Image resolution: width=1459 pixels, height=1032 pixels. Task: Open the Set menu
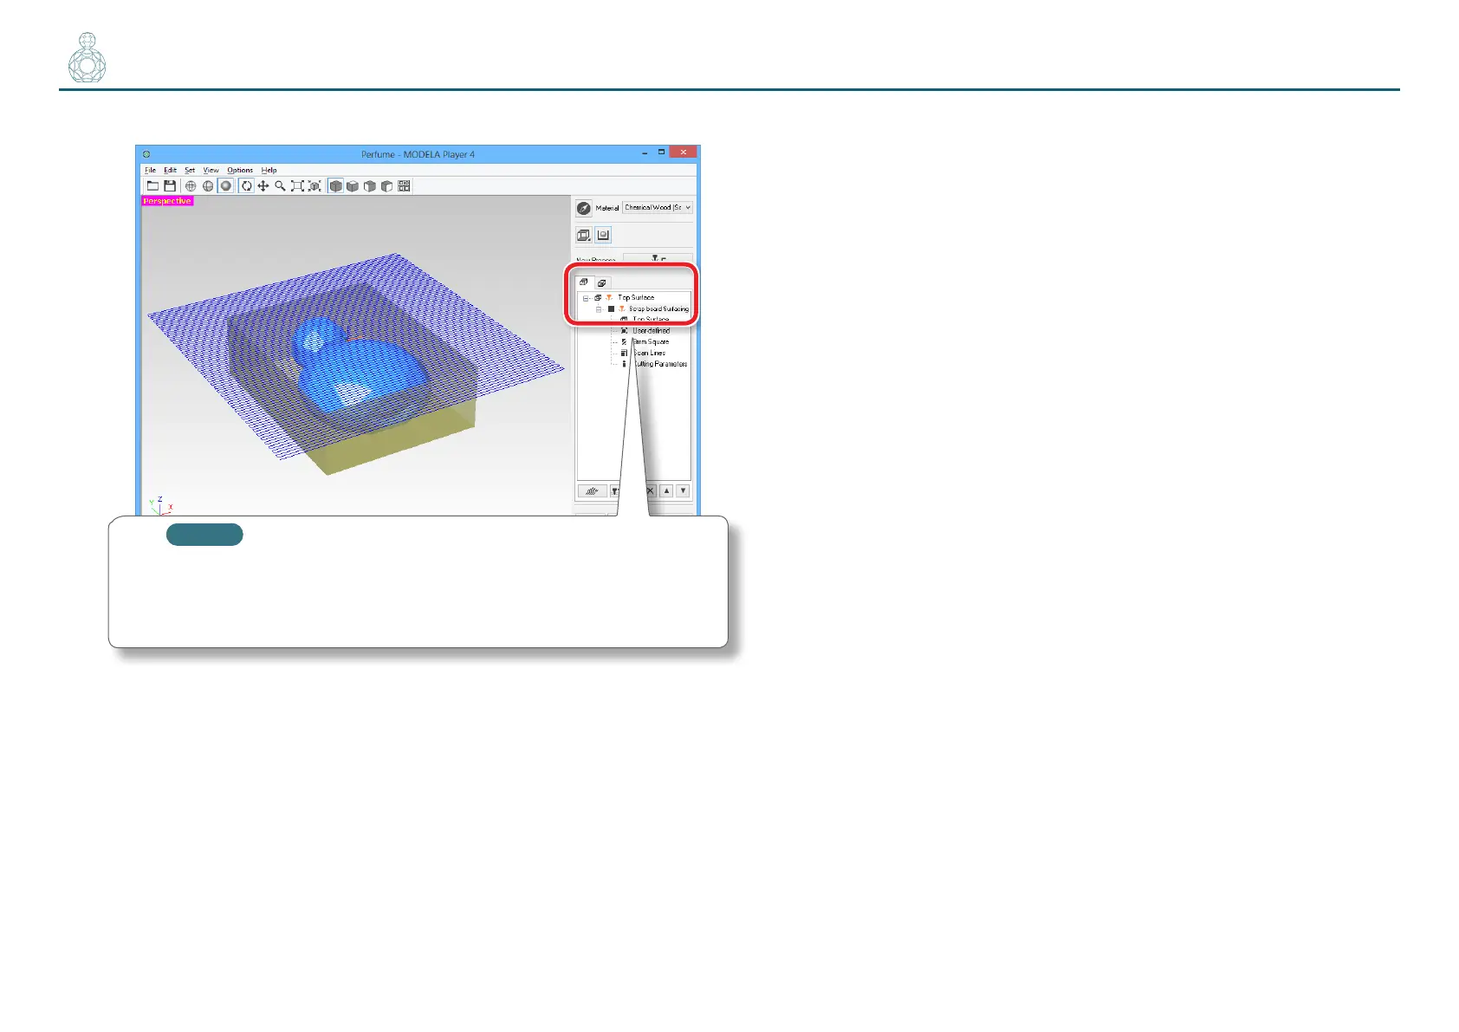[x=190, y=171]
